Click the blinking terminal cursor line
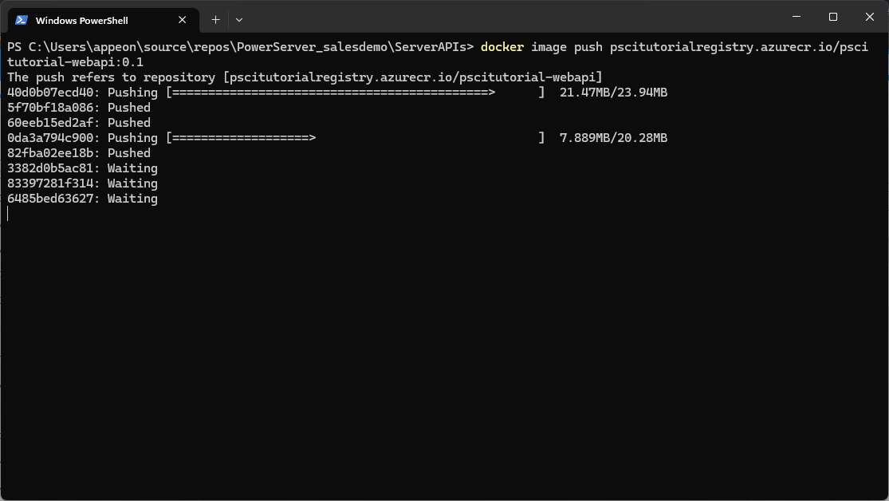The height and width of the screenshot is (501, 889). pos(9,213)
